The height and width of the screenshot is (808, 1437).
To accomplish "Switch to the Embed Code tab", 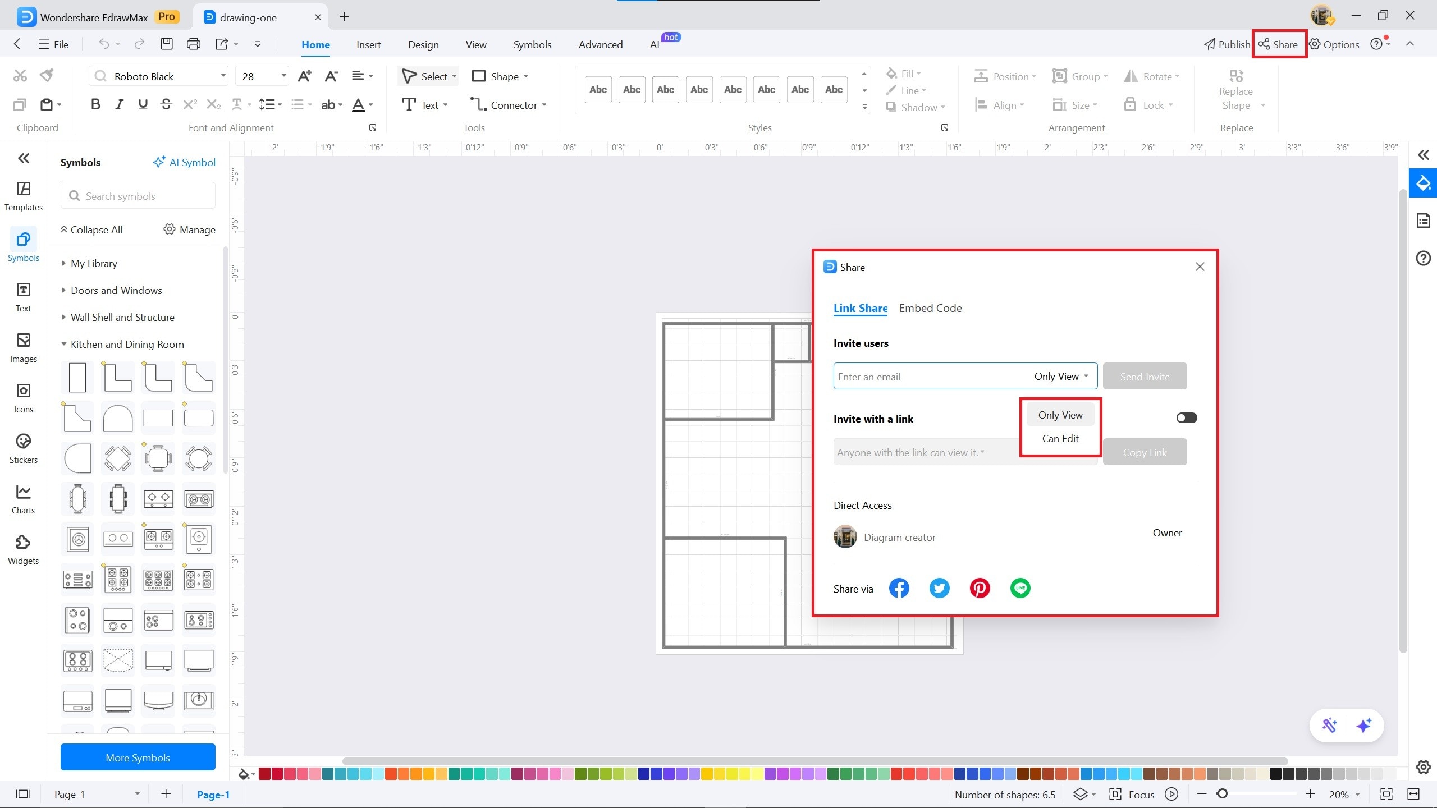I will (930, 308).
